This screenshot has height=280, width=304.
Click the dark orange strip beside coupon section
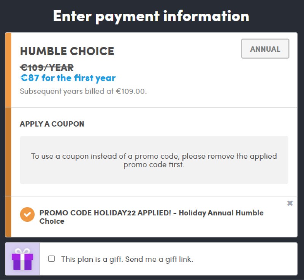pyautogui.click(x=8, y=151)
